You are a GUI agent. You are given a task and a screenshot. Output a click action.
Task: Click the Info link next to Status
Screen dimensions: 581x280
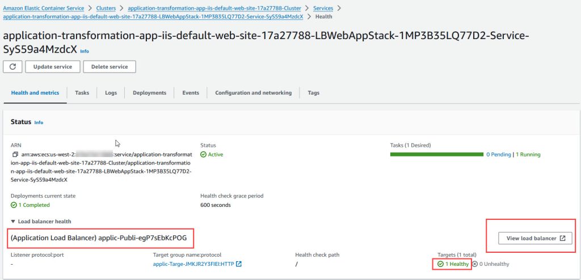(x=39, y=122)
